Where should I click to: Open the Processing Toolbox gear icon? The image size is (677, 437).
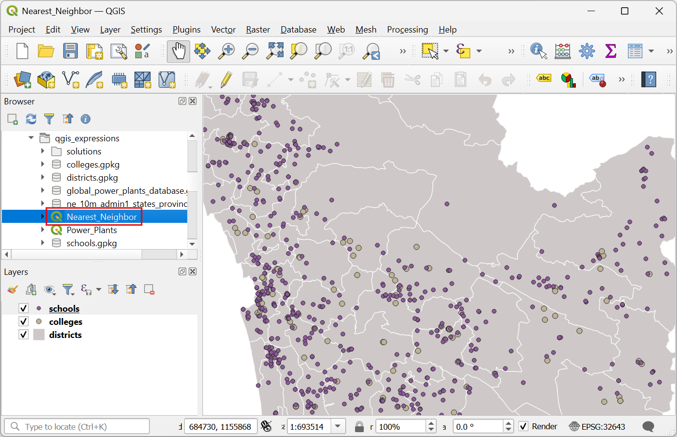pos(587,51)
